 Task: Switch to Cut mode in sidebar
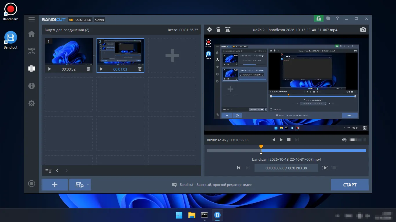pos(32,51)
